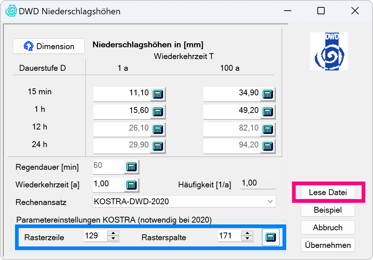Open calculator next to Regendauer field

click(x=132, y=167)
